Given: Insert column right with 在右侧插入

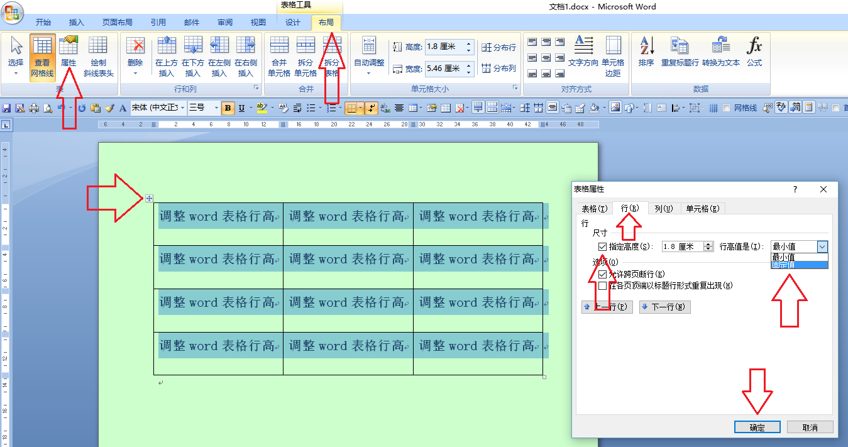Looking at the screenshot, I should (246, 56).
